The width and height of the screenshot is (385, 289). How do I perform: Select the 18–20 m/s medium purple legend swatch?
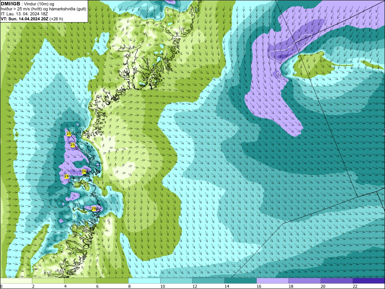tap(305, 281)
